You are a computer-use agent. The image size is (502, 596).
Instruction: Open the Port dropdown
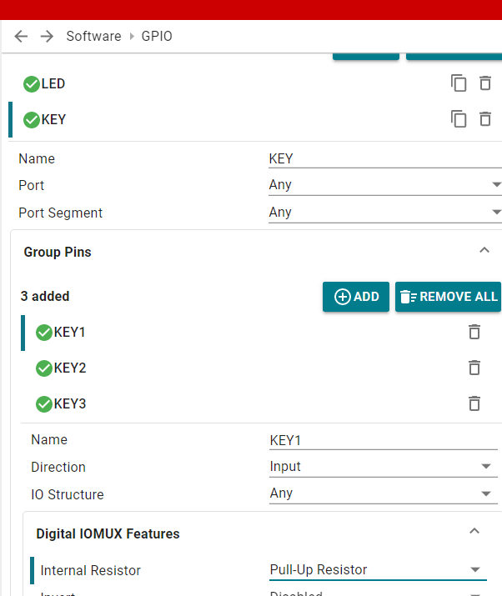click(x=385, y=185)
